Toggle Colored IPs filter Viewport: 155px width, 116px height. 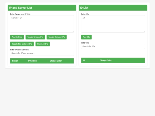point(57,37)
